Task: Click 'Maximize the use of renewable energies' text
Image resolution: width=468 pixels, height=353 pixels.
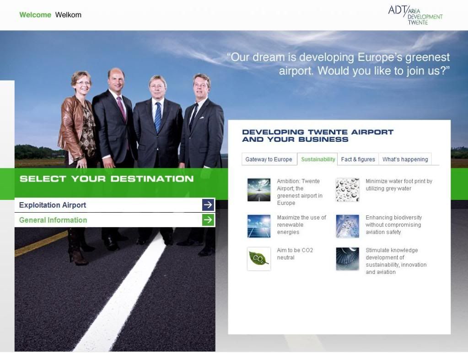Action: pos(301,225)
